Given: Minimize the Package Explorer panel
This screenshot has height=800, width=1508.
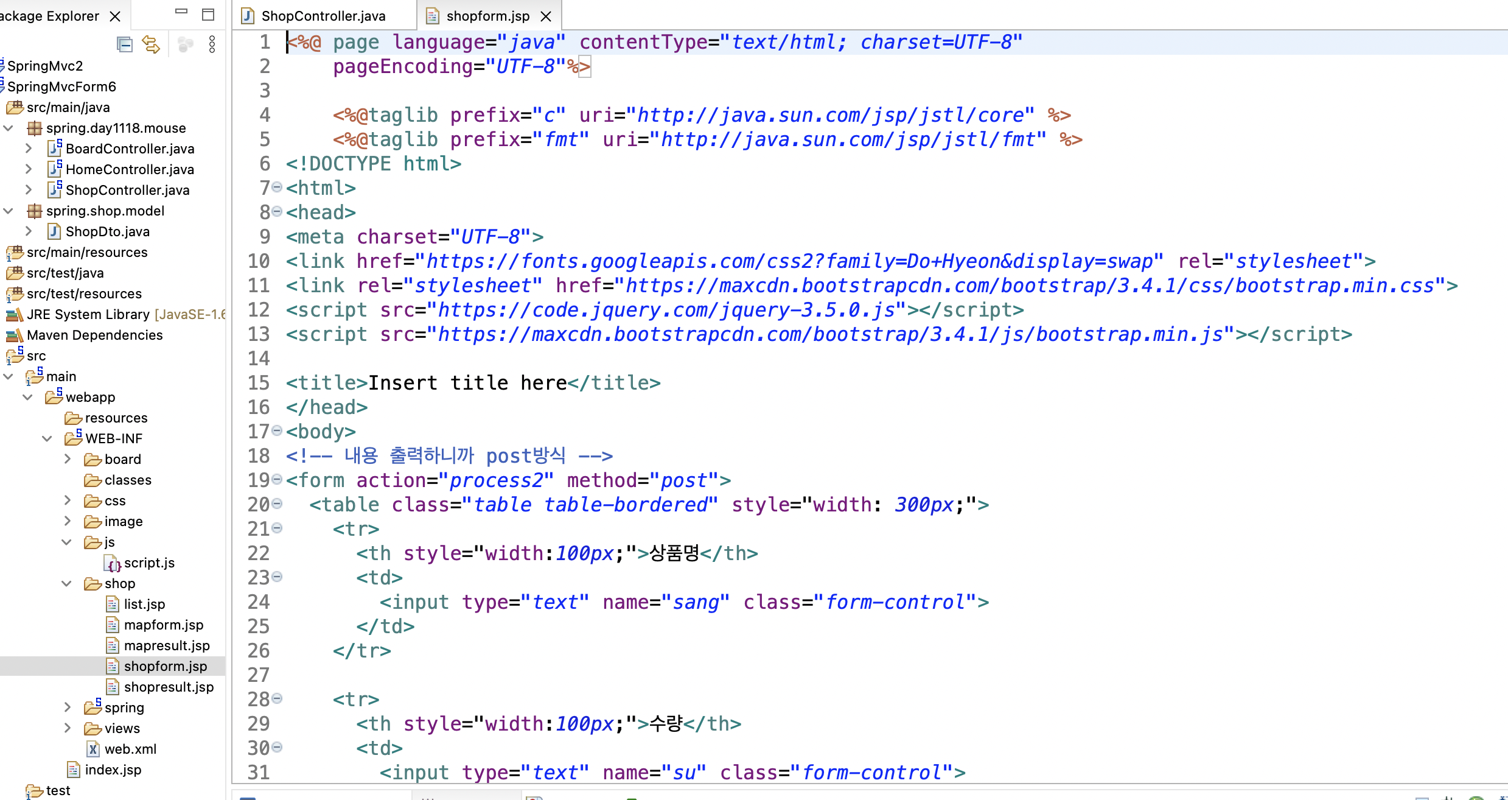Looking at the screenshot, I should click(181, 11).
